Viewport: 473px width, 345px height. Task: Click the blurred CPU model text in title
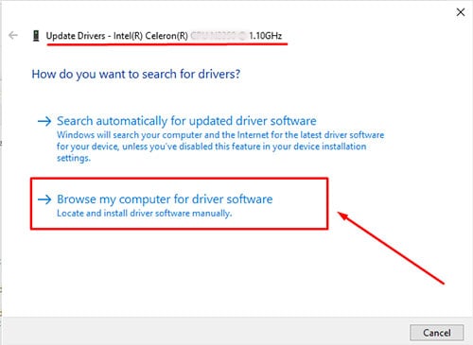coord(219,36)
